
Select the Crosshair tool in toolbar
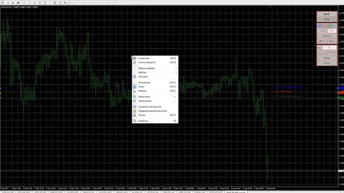click(x=8, y=3)
